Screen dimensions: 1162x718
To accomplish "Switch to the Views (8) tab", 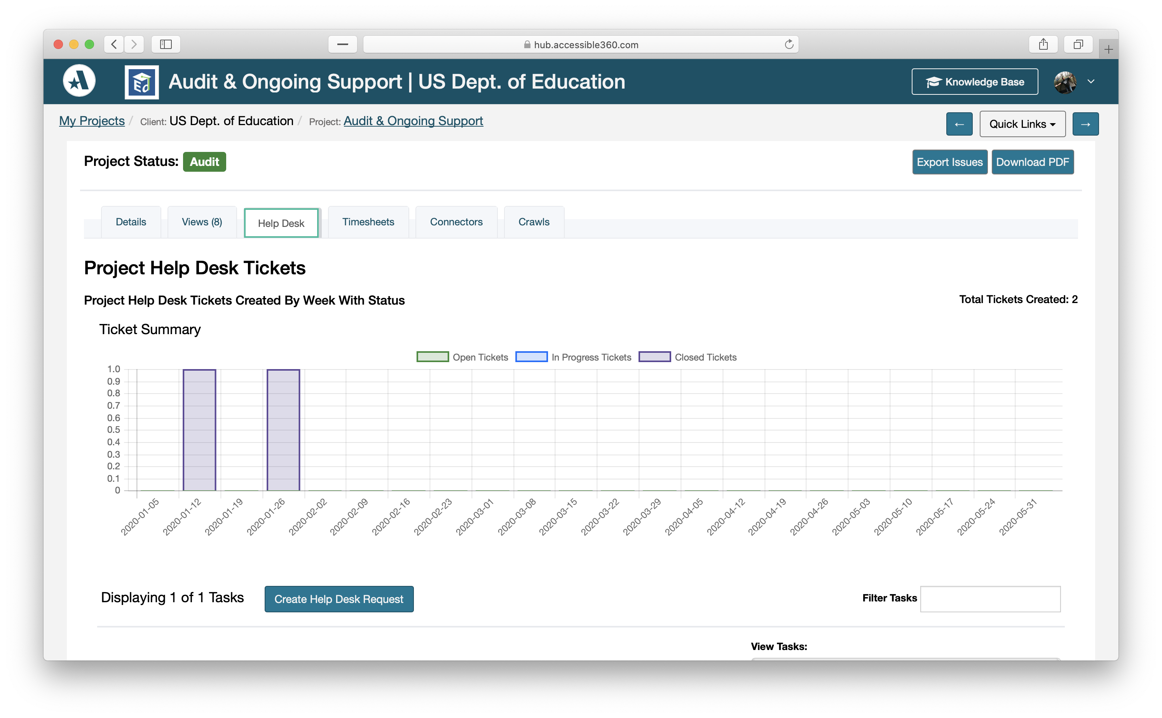I will click(x=202, y=222).
